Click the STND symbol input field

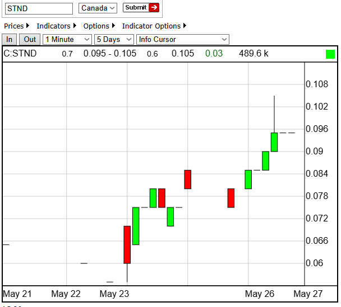click(x=39, y=9)
